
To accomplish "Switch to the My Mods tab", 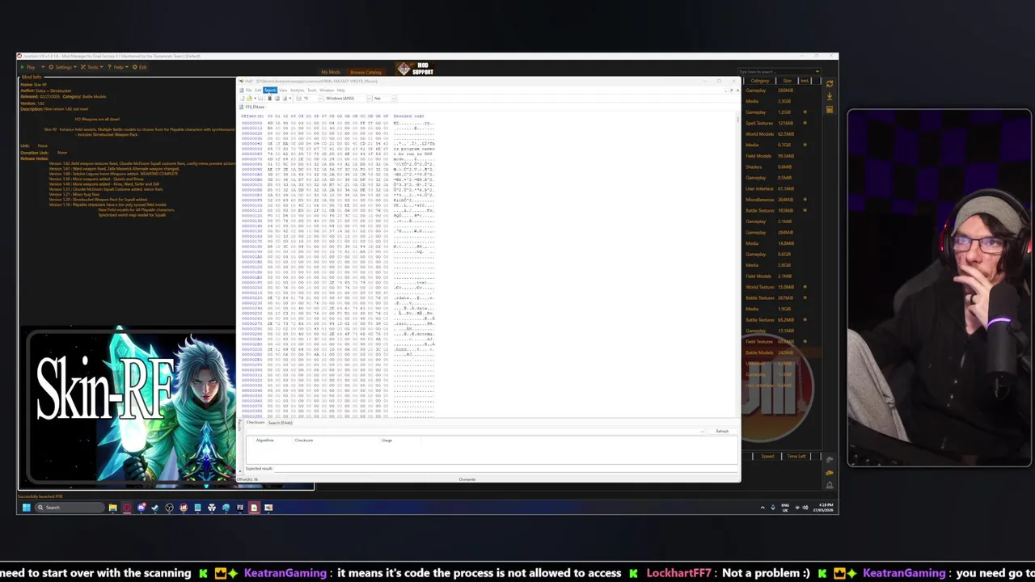I will click(x=331, y=72).
